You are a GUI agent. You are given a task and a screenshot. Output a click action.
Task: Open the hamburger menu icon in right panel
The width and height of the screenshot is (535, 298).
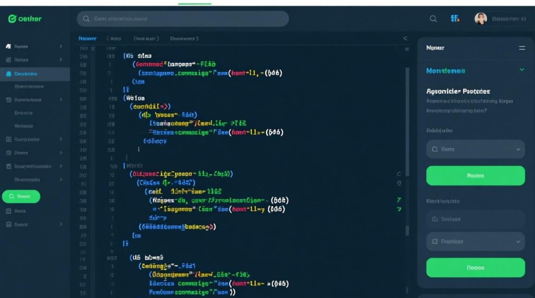(x=522, y=48)
